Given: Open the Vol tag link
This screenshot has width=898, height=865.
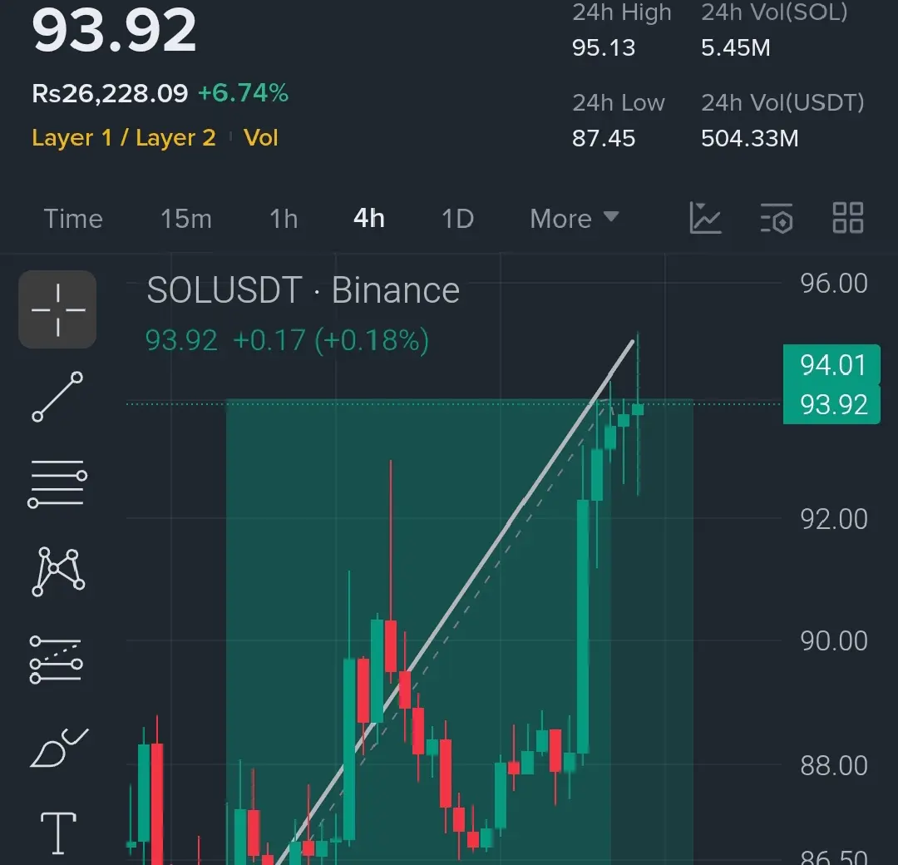Looking at the screenshot, I should click(260, 138).
